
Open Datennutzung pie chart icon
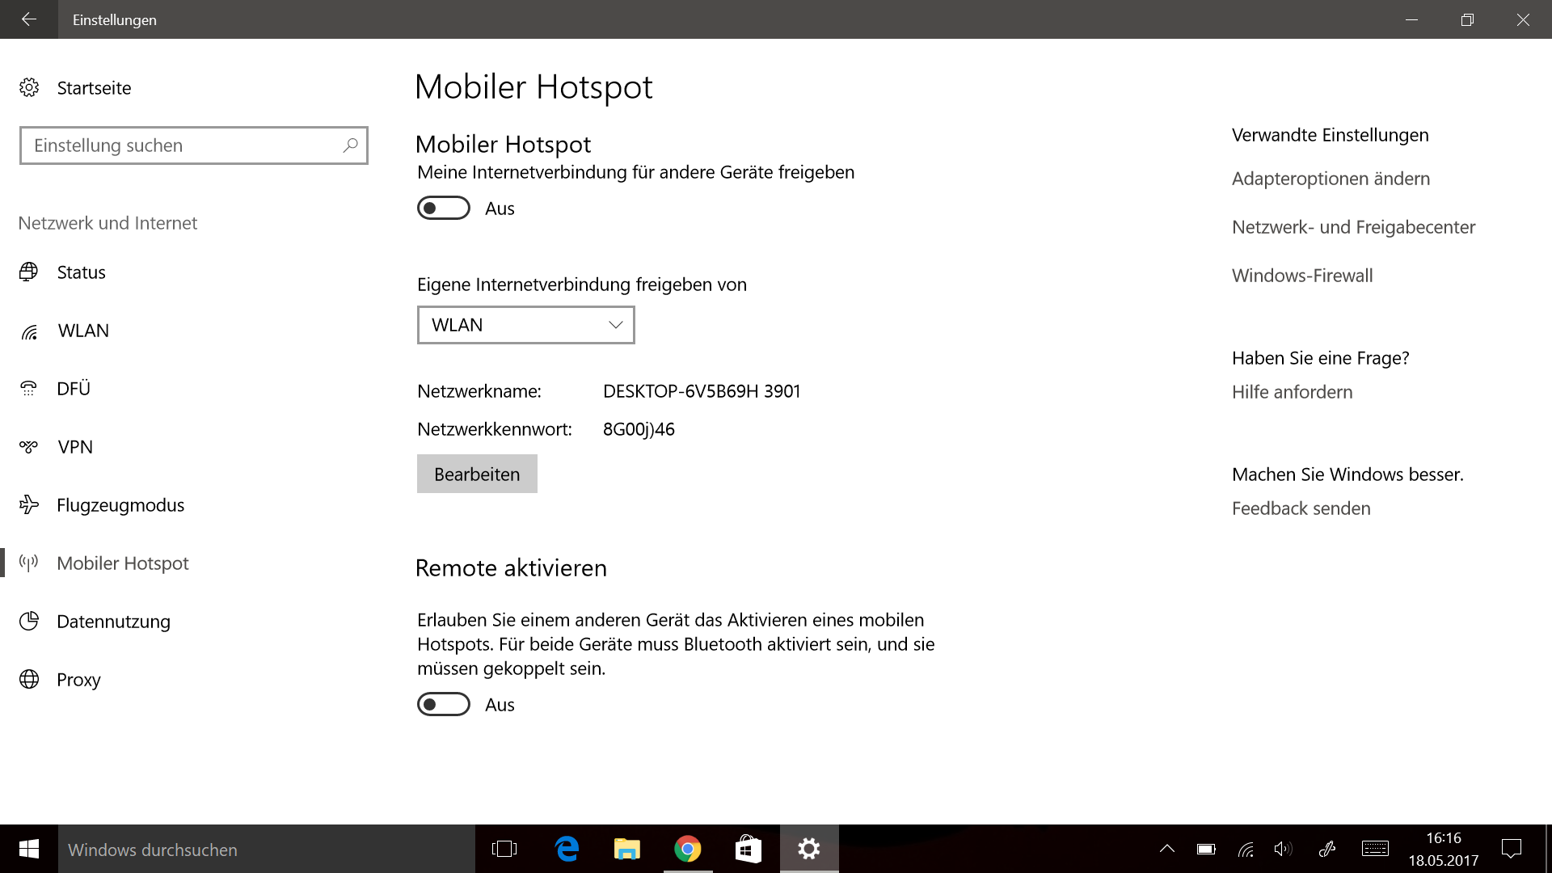[29, 622]
